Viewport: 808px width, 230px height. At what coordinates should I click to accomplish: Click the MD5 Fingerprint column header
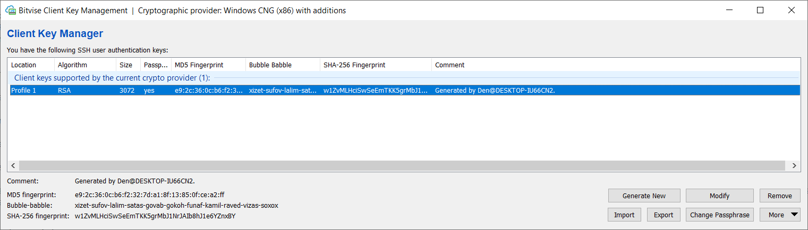point(209,65)
